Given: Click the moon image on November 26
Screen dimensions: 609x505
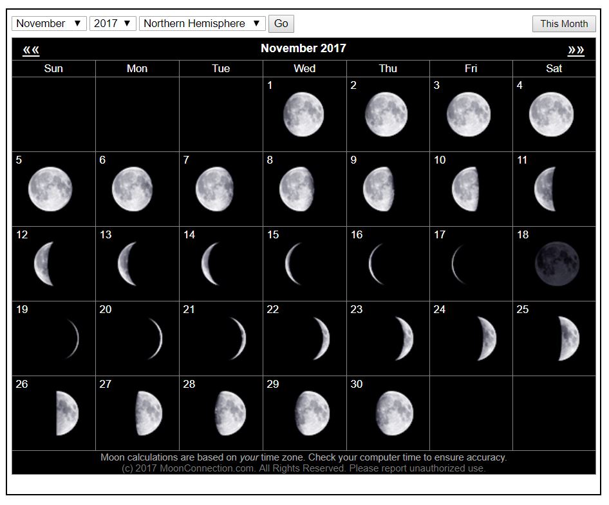Looking at the screenshot, I should [x=67, y=413].
